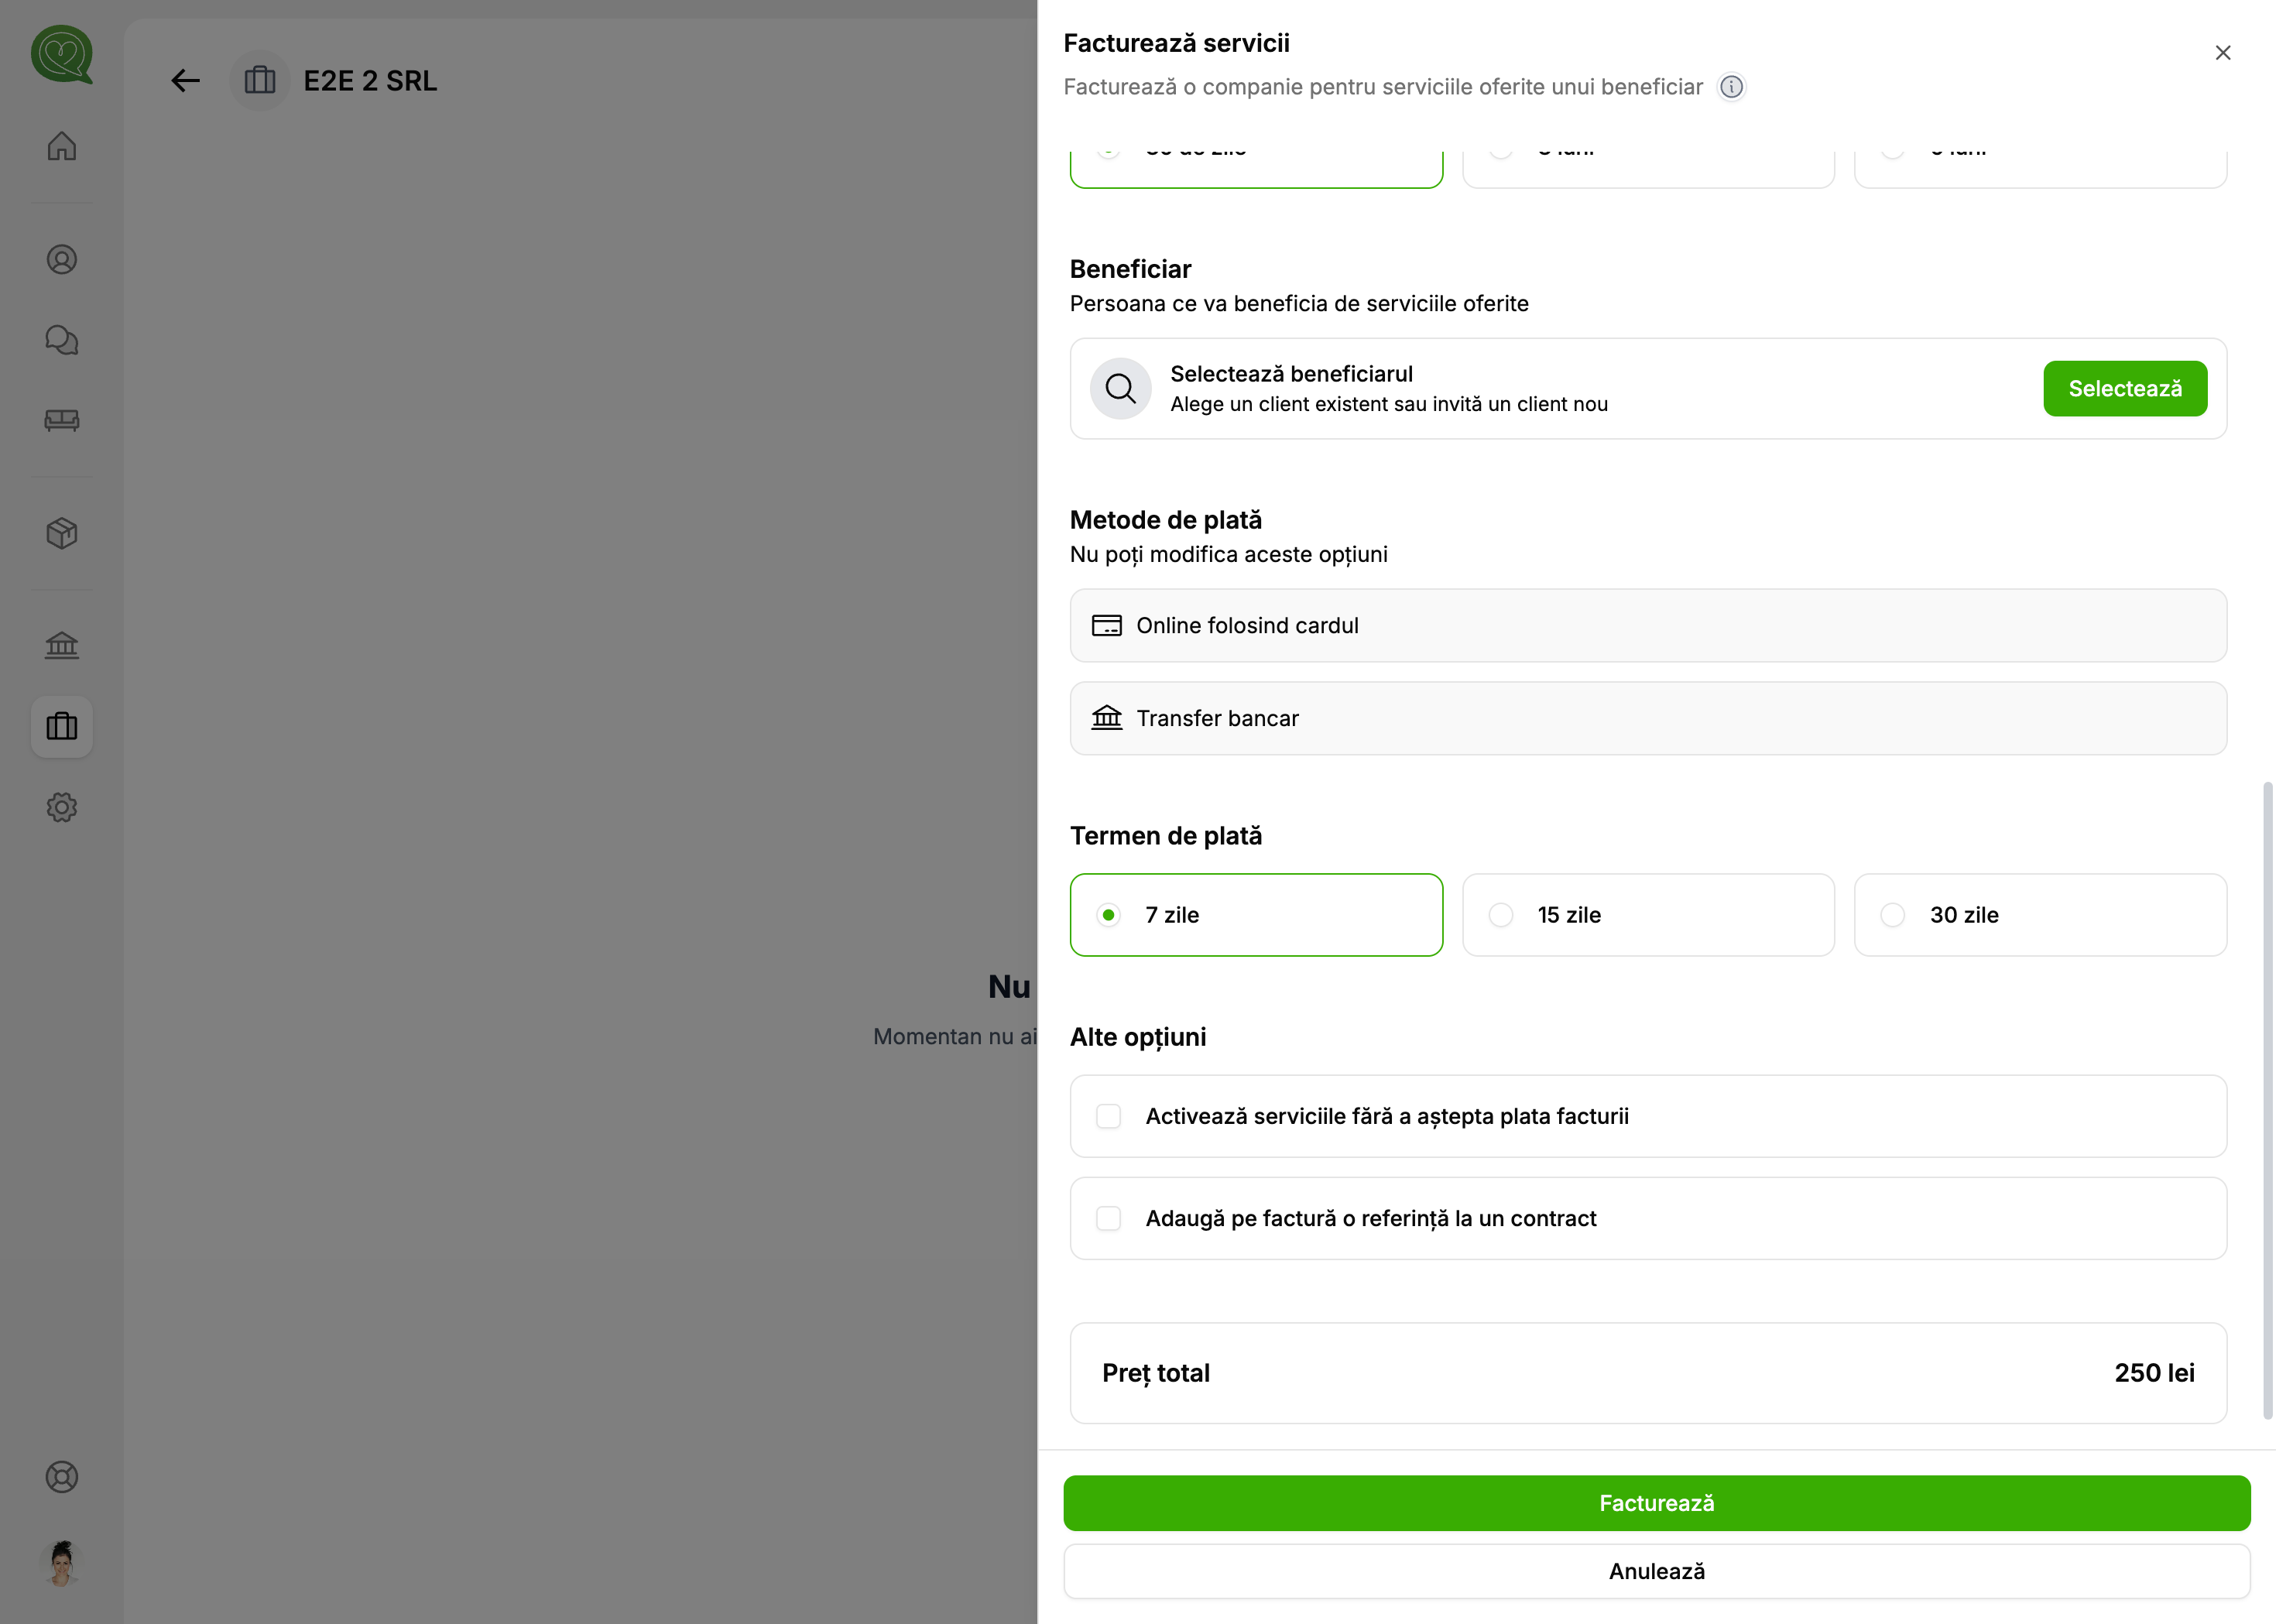
Task: Click the bank building sidebar icon
Action: tap(62, 645)
